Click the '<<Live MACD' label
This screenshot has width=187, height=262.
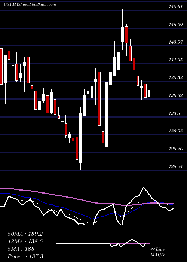(157, 252)
